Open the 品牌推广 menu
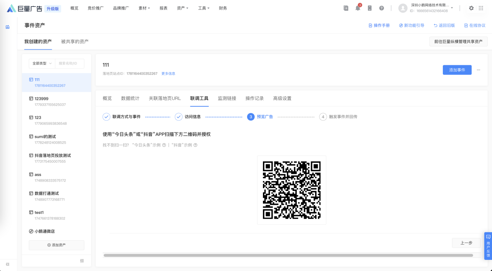The width and height of the screenshot is (492, 271). (x=121, y=8)
